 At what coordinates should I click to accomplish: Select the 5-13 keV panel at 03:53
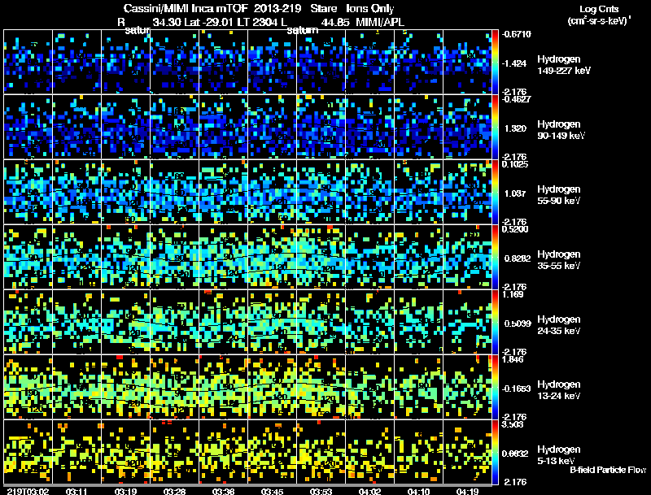[321, 452]
